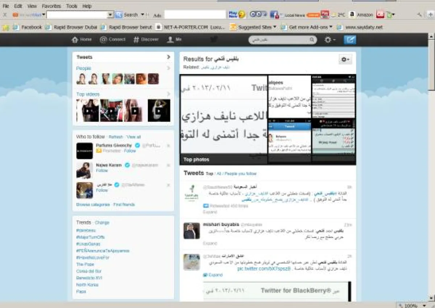Click the magnifier icon in Twitter search

[x=312, y=40]
